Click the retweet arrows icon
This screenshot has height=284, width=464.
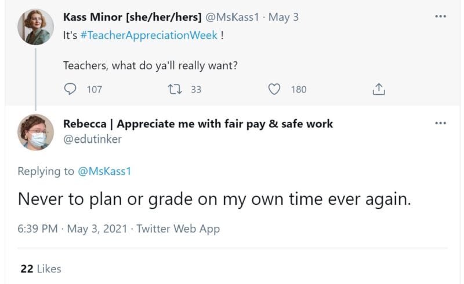pos(173,90)
